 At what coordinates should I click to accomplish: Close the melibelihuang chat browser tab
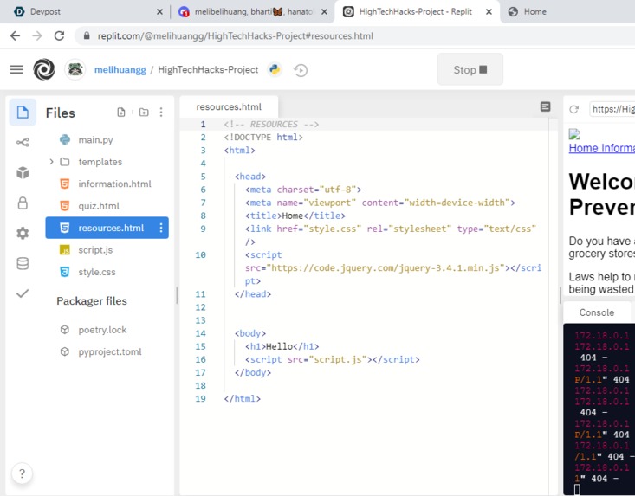click(x=324, y=12)
